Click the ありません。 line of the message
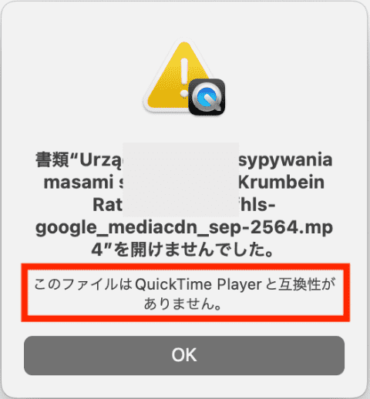 click(183, 304)
